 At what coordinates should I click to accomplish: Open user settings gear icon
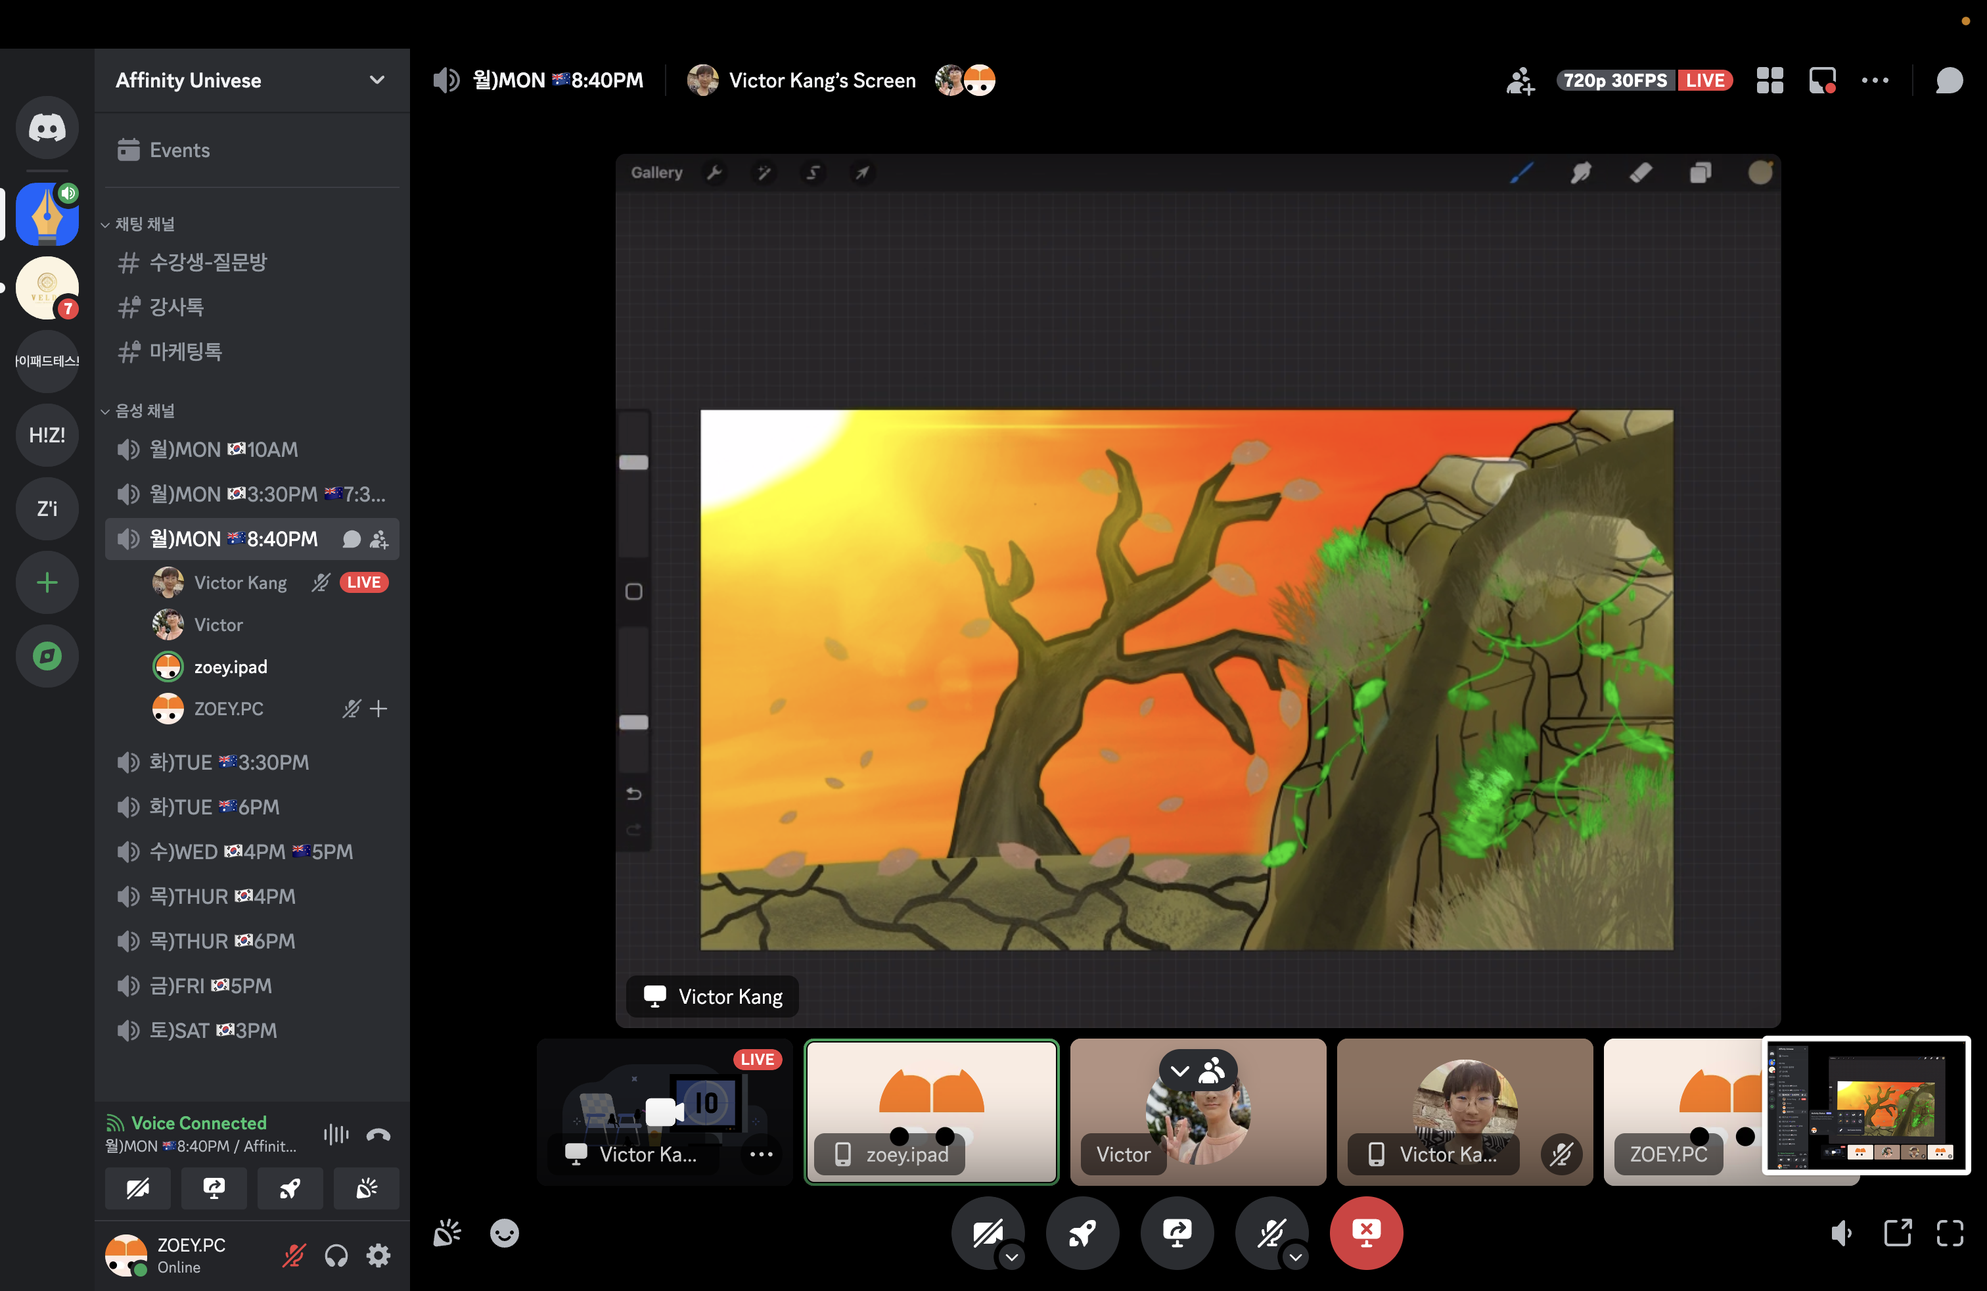point(378,1255)
